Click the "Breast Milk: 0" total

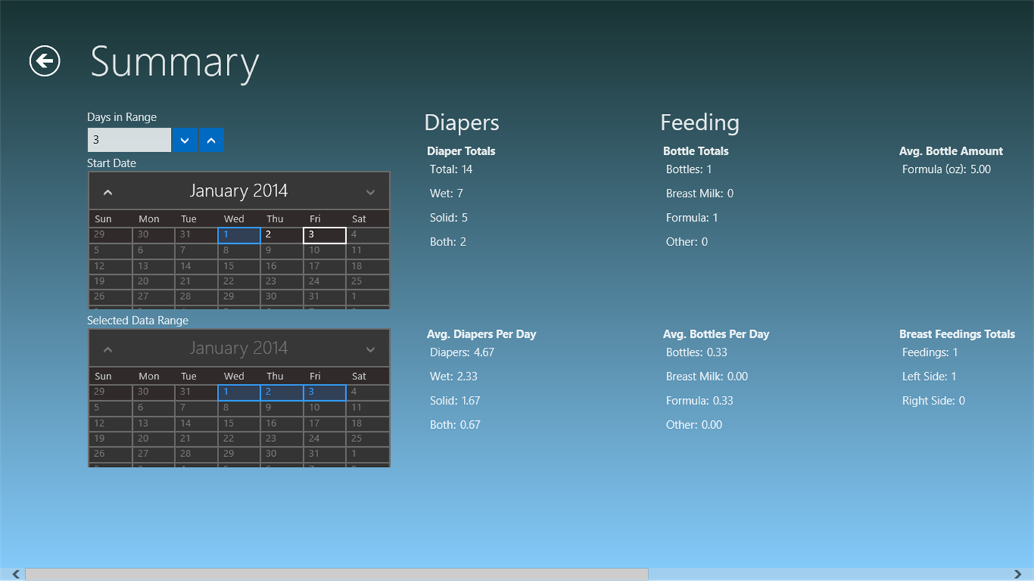[699, 194]
